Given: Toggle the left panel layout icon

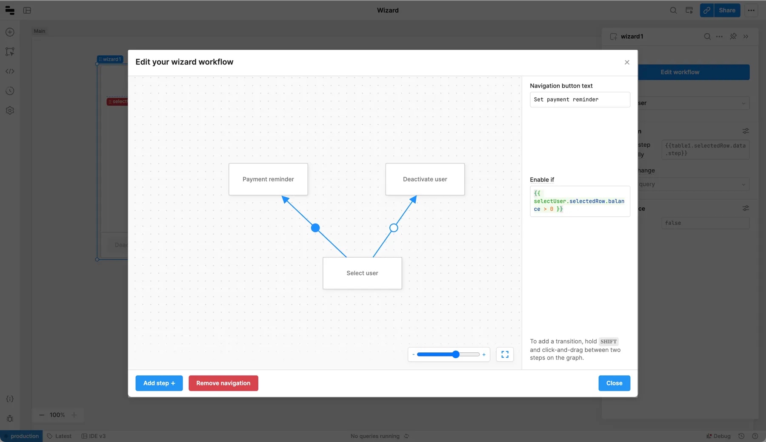Looking at the screenshot, I should 27,10.
